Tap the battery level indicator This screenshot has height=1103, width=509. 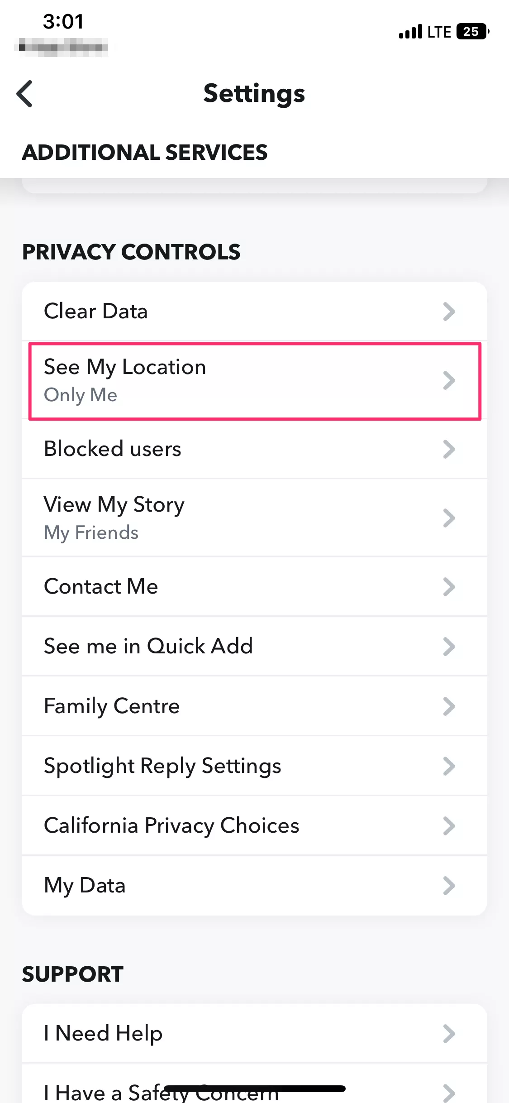pos(473,32)
